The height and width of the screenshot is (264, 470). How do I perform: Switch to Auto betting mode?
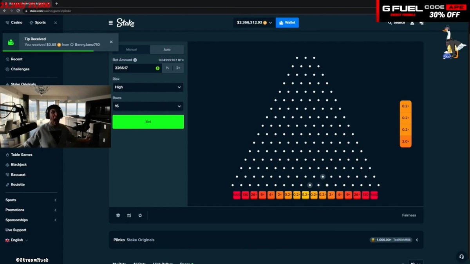pos(167,50)
